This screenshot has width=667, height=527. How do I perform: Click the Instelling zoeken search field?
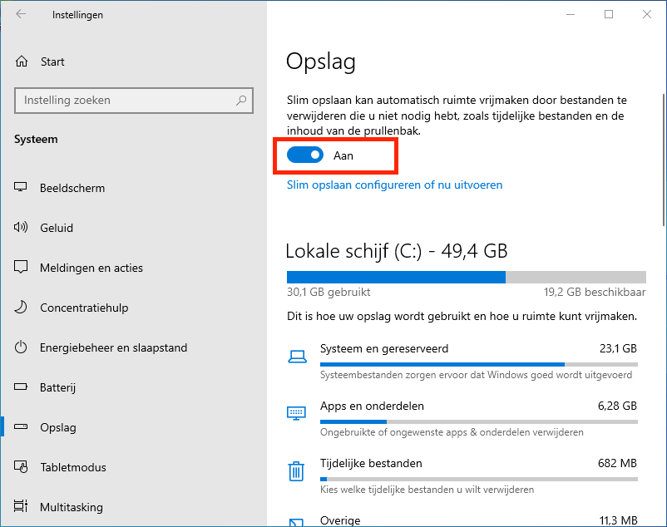(x=125, y=101)
